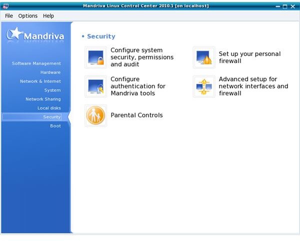Open the Help menu
The width and height of the screenshot is (300, 241).
tap(48, 15)
